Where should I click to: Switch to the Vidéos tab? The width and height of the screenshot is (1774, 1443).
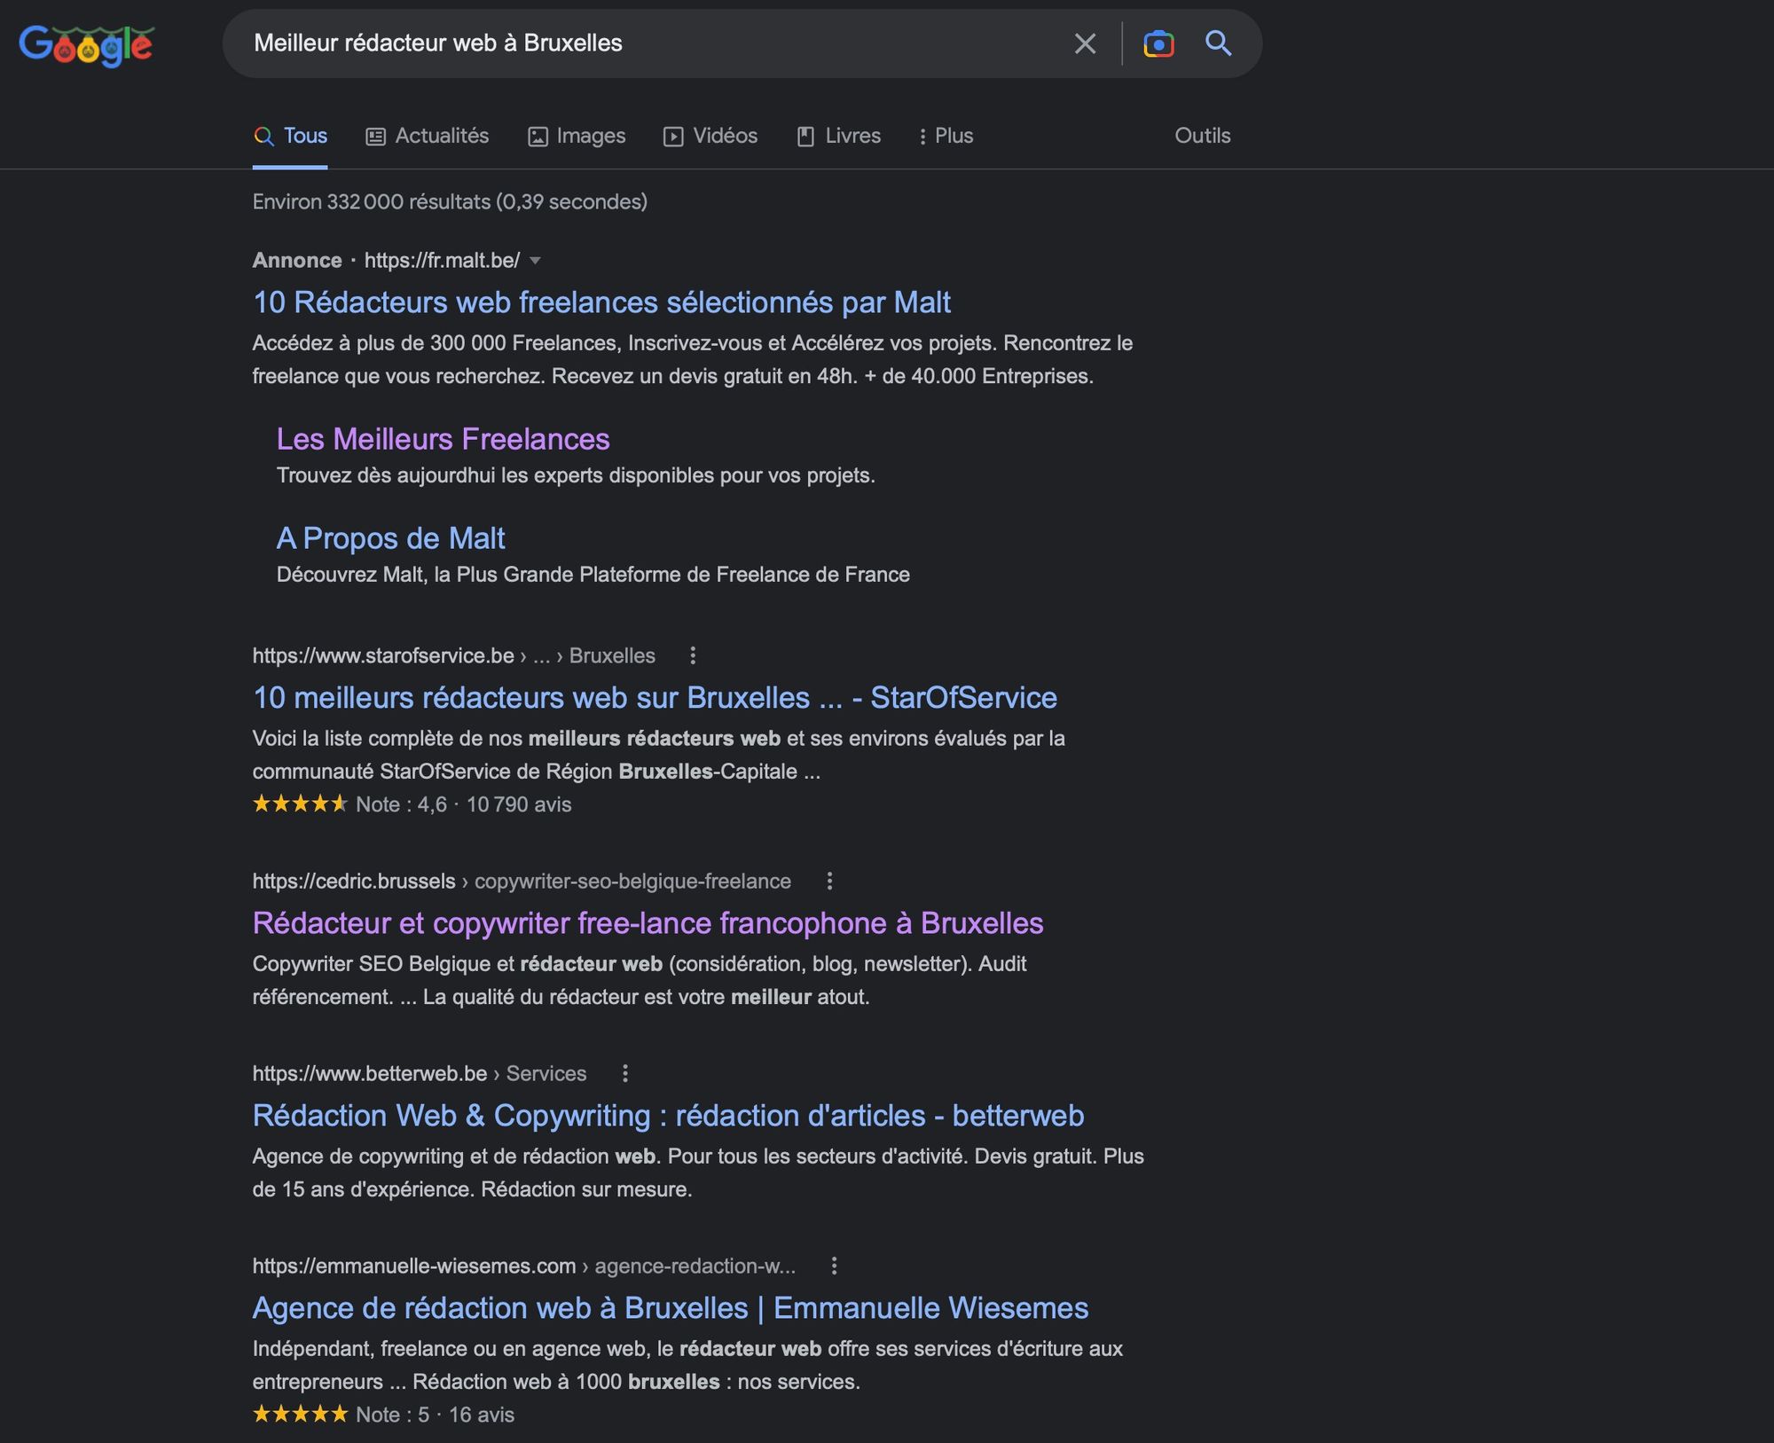710,136
